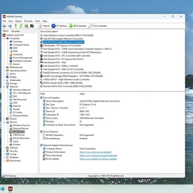
Task: Collapse the Network tree node
Action: 4,87
